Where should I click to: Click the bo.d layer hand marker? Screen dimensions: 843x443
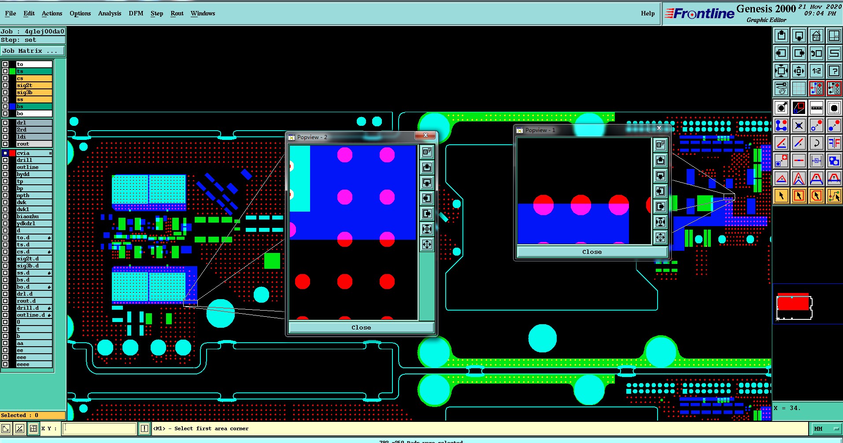pos(49,287)
